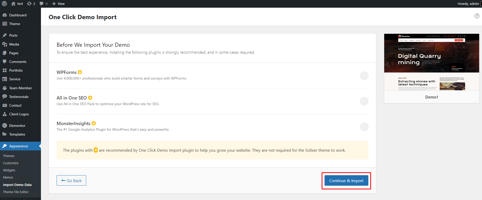Click the star badge next to All in One SEO
The height and width of the screenshot is (200, 482).
pyautogui.click(x=90, y=98)
